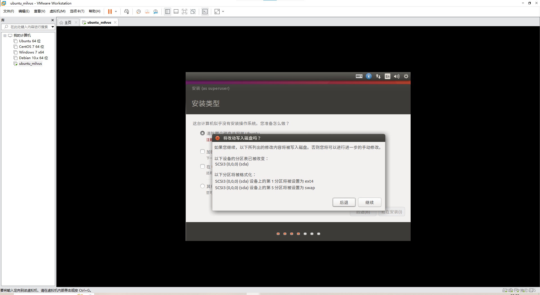
Task: Select the Debian 10.x 64 位 virtual machine
Action: pyautogui.click(x=33, y=58)
